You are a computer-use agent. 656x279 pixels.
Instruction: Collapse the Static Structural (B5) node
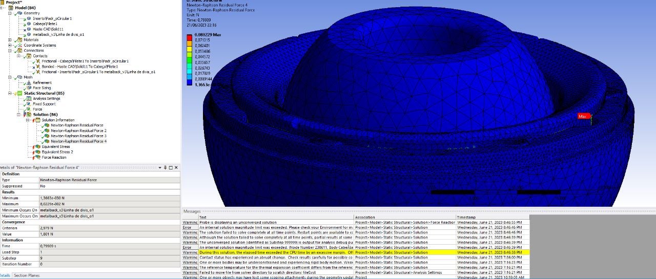click(x=10, y=93)
